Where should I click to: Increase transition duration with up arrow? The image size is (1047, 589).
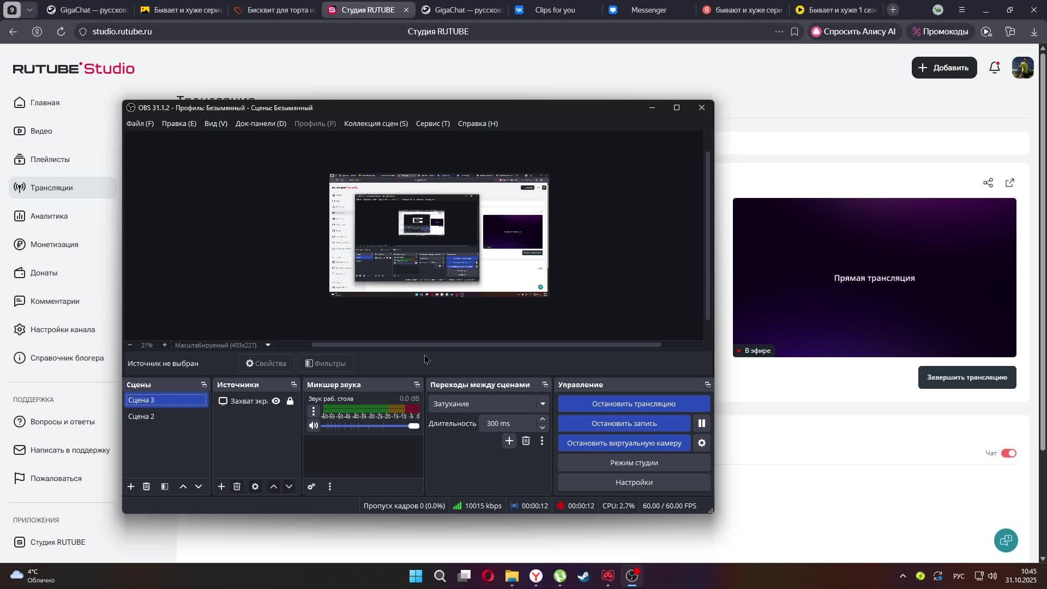click(x=542, y=419)
